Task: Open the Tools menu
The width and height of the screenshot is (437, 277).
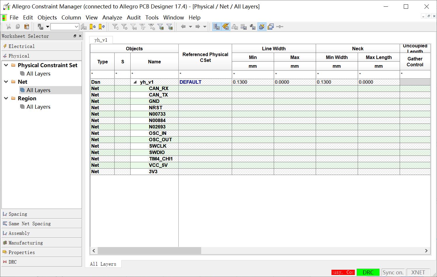Action: coord(152,17)
